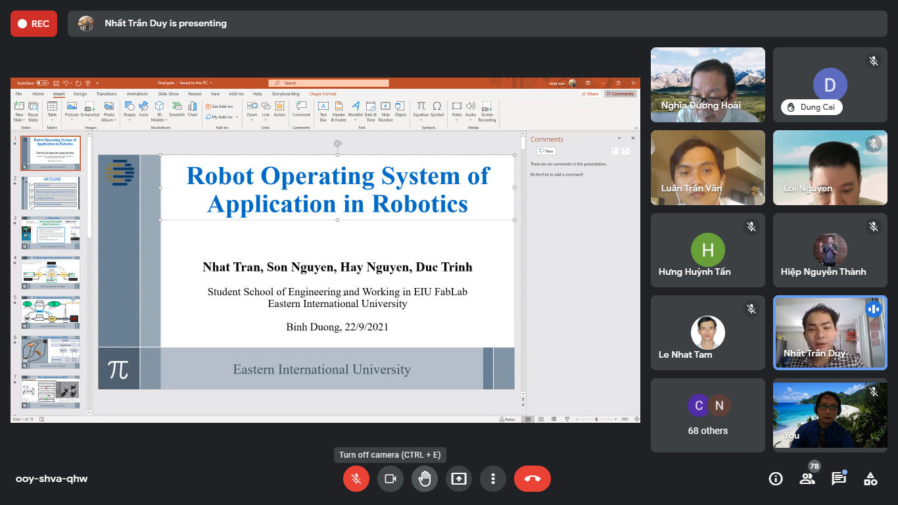Insert SmartArt graphic icon
The image size is (898, 505).
coord(177,106)
